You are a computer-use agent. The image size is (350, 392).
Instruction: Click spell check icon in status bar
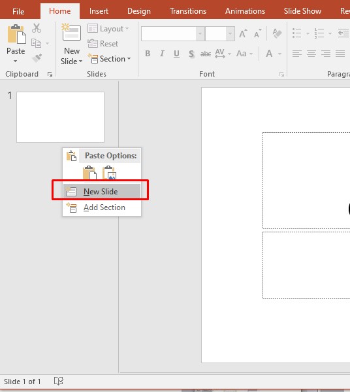59,381
